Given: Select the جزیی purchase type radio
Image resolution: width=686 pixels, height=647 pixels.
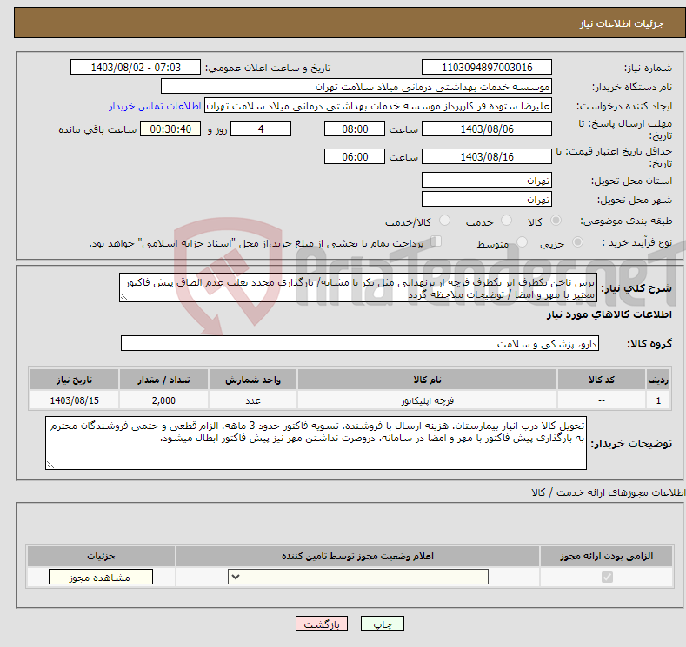Looking at the screenshot, I should pyautogui.click(x=577, y=242).
